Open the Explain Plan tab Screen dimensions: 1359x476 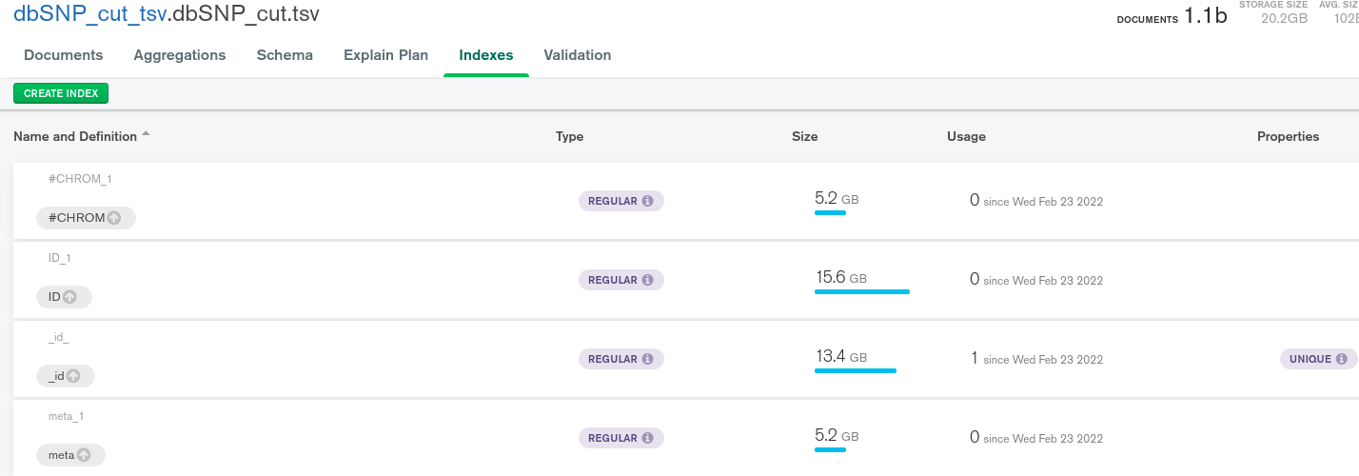(385, 55)
